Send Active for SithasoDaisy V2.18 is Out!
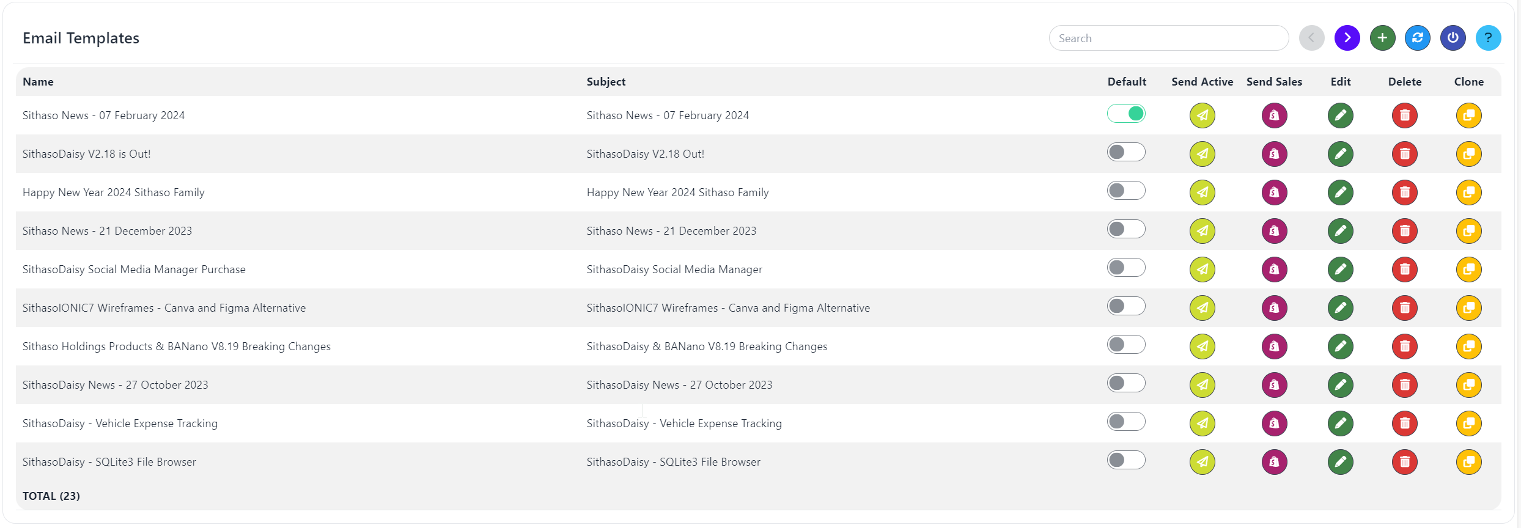 [x=1202, y=154]
